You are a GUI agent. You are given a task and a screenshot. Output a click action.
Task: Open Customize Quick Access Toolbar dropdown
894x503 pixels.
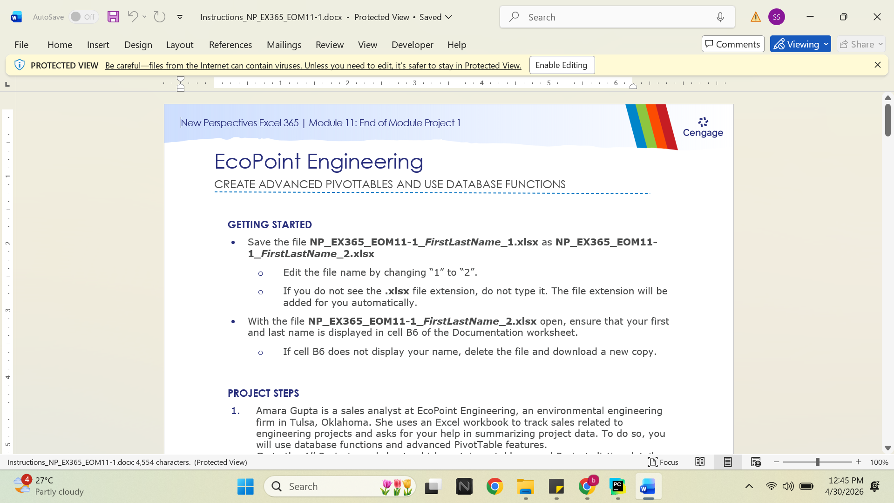[x=180, y=17]
